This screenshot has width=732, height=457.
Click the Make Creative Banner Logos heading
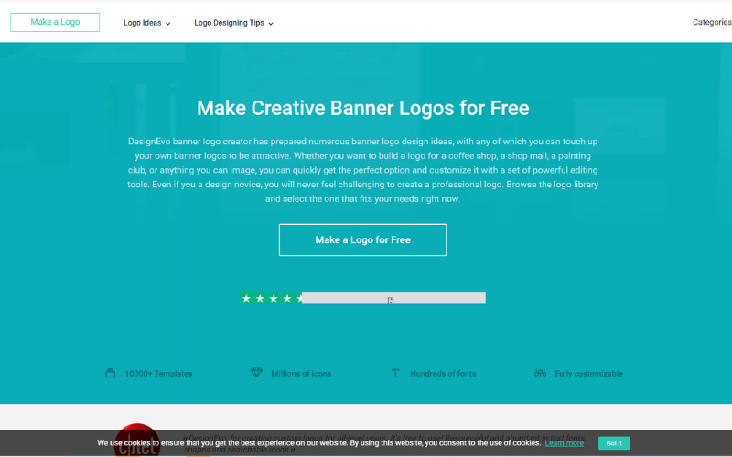[x=362, y=108]
